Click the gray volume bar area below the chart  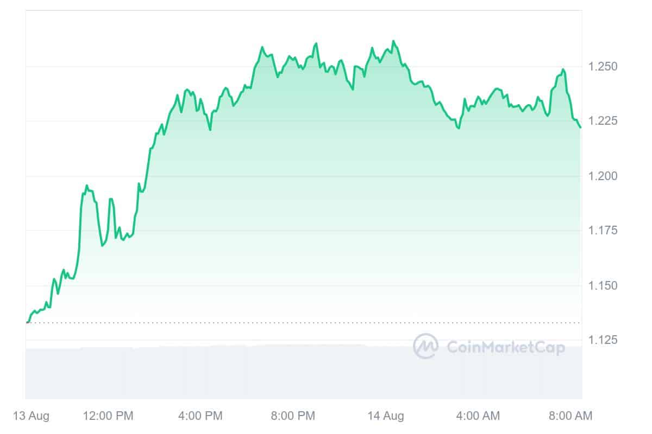(304, 372)
